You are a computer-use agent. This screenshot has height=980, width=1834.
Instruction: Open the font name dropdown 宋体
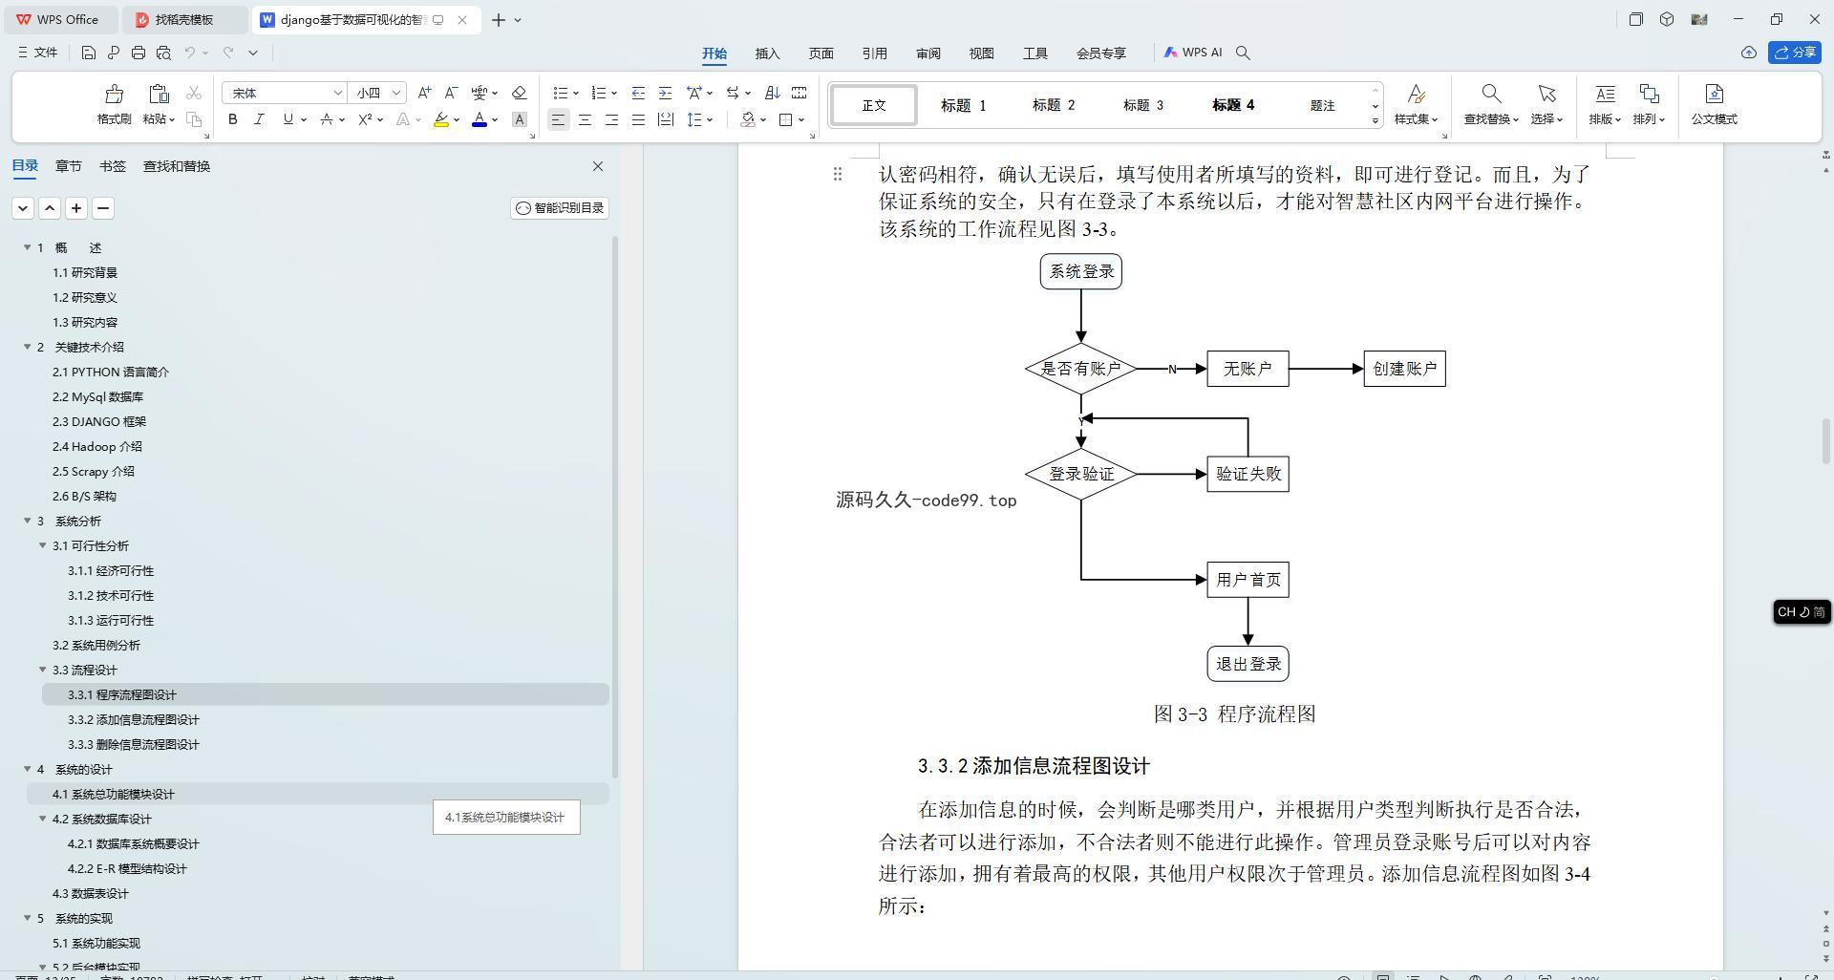(x=337, y=93)
